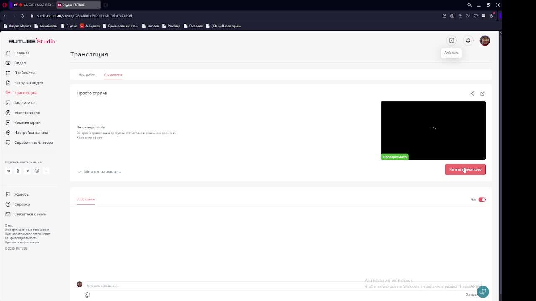
Task: Open a new browser tab plus button
Action: point(106,5)
